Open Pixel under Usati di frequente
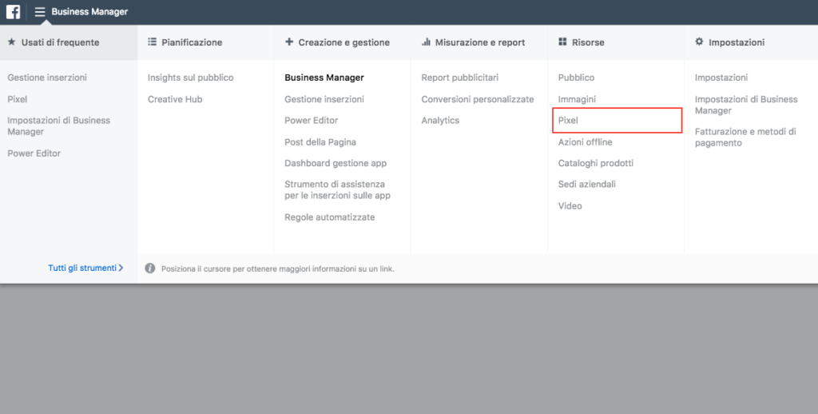The width and height of the screenshot is (818, 414). pos(18,99)
